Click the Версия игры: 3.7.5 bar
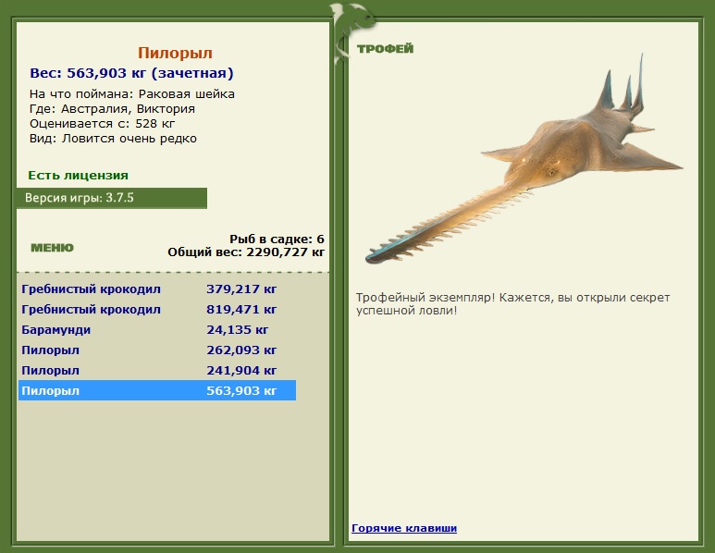The image size is (715, 553). (112, 198)
